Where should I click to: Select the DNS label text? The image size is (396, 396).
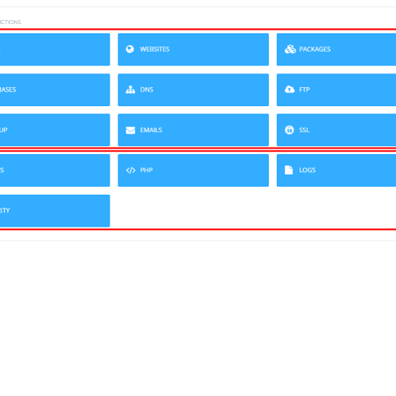click(147, 89)
